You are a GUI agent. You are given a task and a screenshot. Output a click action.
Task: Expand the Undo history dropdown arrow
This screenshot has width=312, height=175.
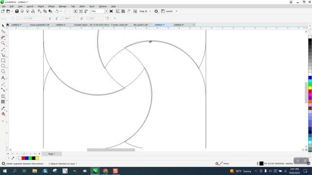coord(61,11)
